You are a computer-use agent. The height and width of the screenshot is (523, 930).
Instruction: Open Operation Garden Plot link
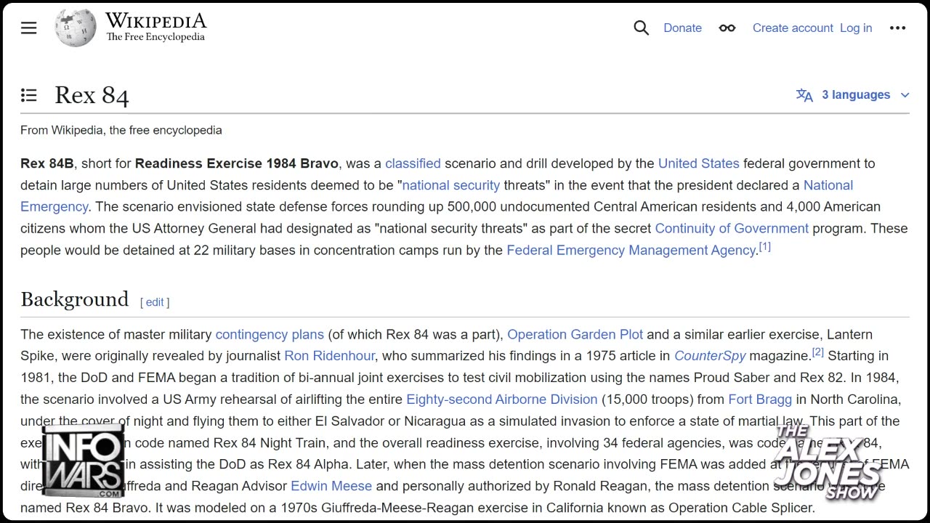(x=575, y=335)
